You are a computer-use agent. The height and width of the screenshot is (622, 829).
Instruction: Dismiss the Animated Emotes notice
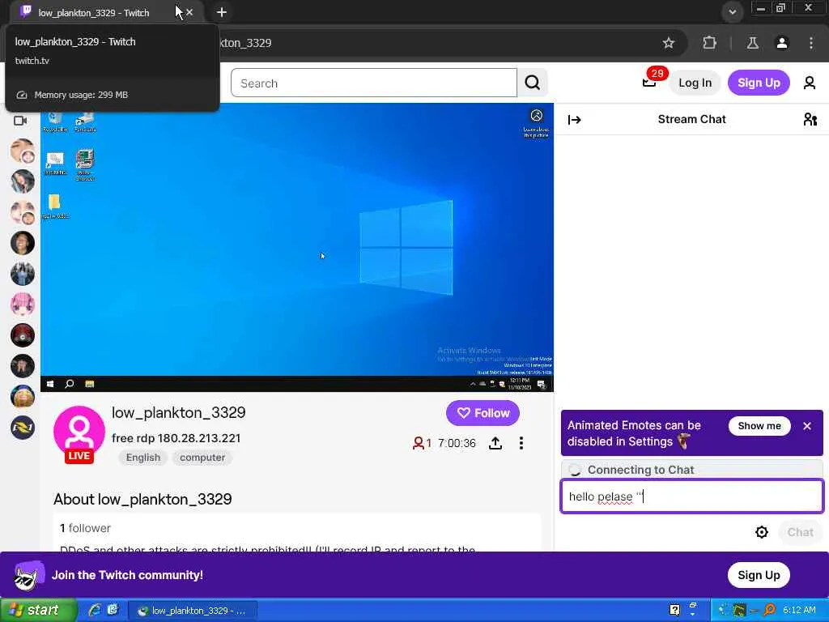point(807,426)
